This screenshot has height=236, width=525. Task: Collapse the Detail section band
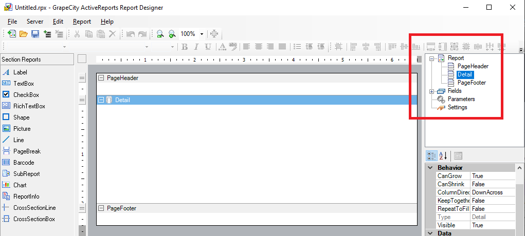point(101,100)
